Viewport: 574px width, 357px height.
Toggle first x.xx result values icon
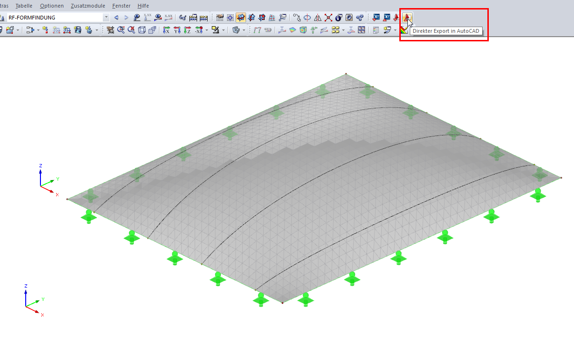click(x=148, y=18)
